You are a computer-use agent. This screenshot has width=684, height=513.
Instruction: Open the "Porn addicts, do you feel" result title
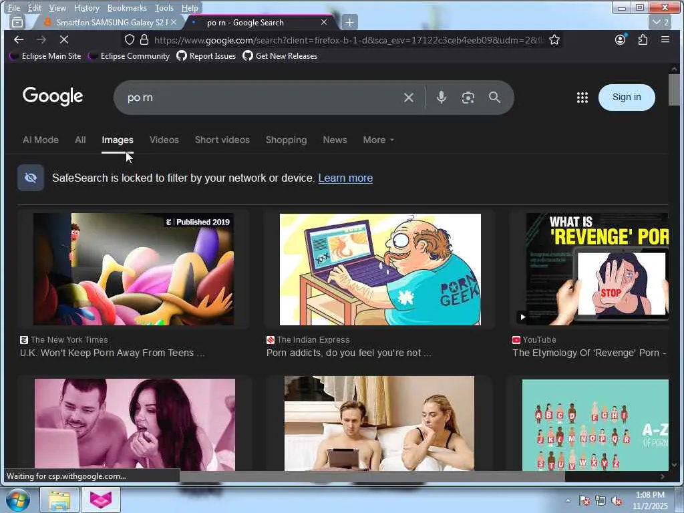point(349,353)
